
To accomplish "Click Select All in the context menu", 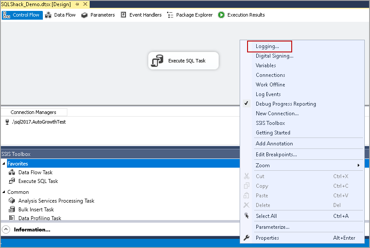I will pyautogui.click(x=266, y=216).
